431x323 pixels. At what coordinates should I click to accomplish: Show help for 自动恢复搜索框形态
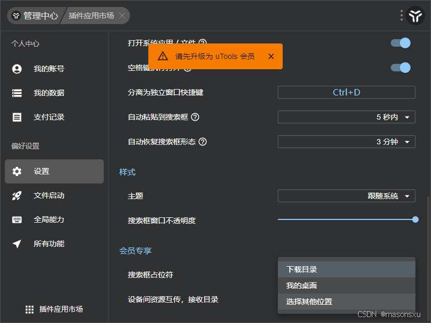pyautogui.click(x=203, y=142)
